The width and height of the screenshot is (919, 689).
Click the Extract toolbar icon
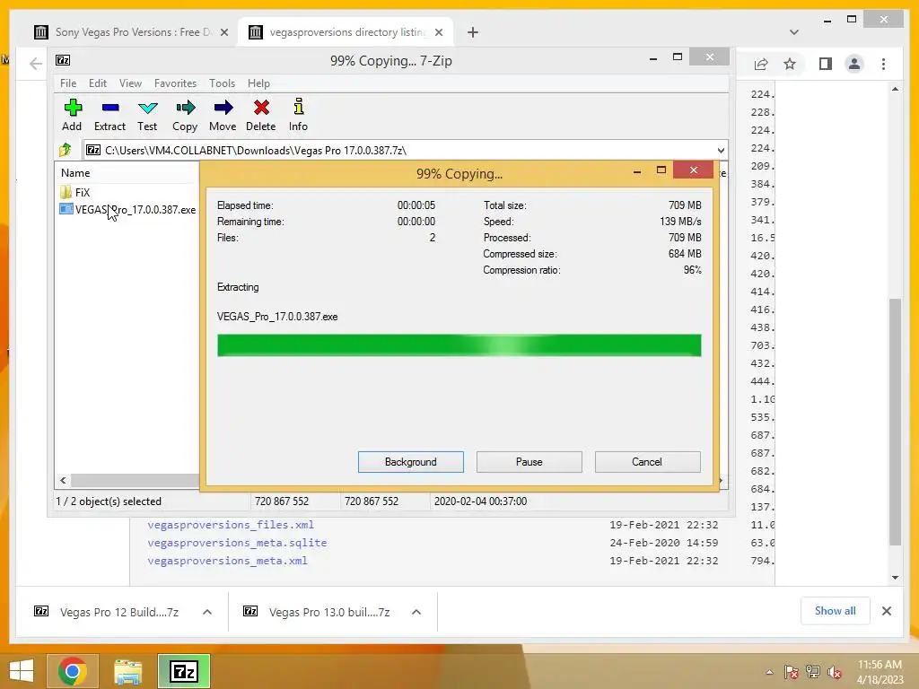(109, 115)
